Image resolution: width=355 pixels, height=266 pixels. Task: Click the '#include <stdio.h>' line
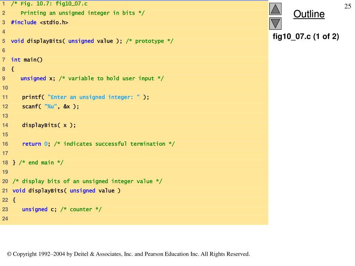40,23
